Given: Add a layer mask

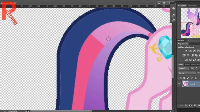Looking at the screenshot, I should pyautogui.click(x=190, y=105).
